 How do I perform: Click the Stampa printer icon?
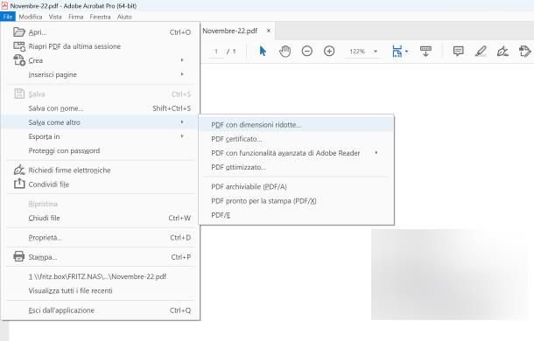point(19,256)
